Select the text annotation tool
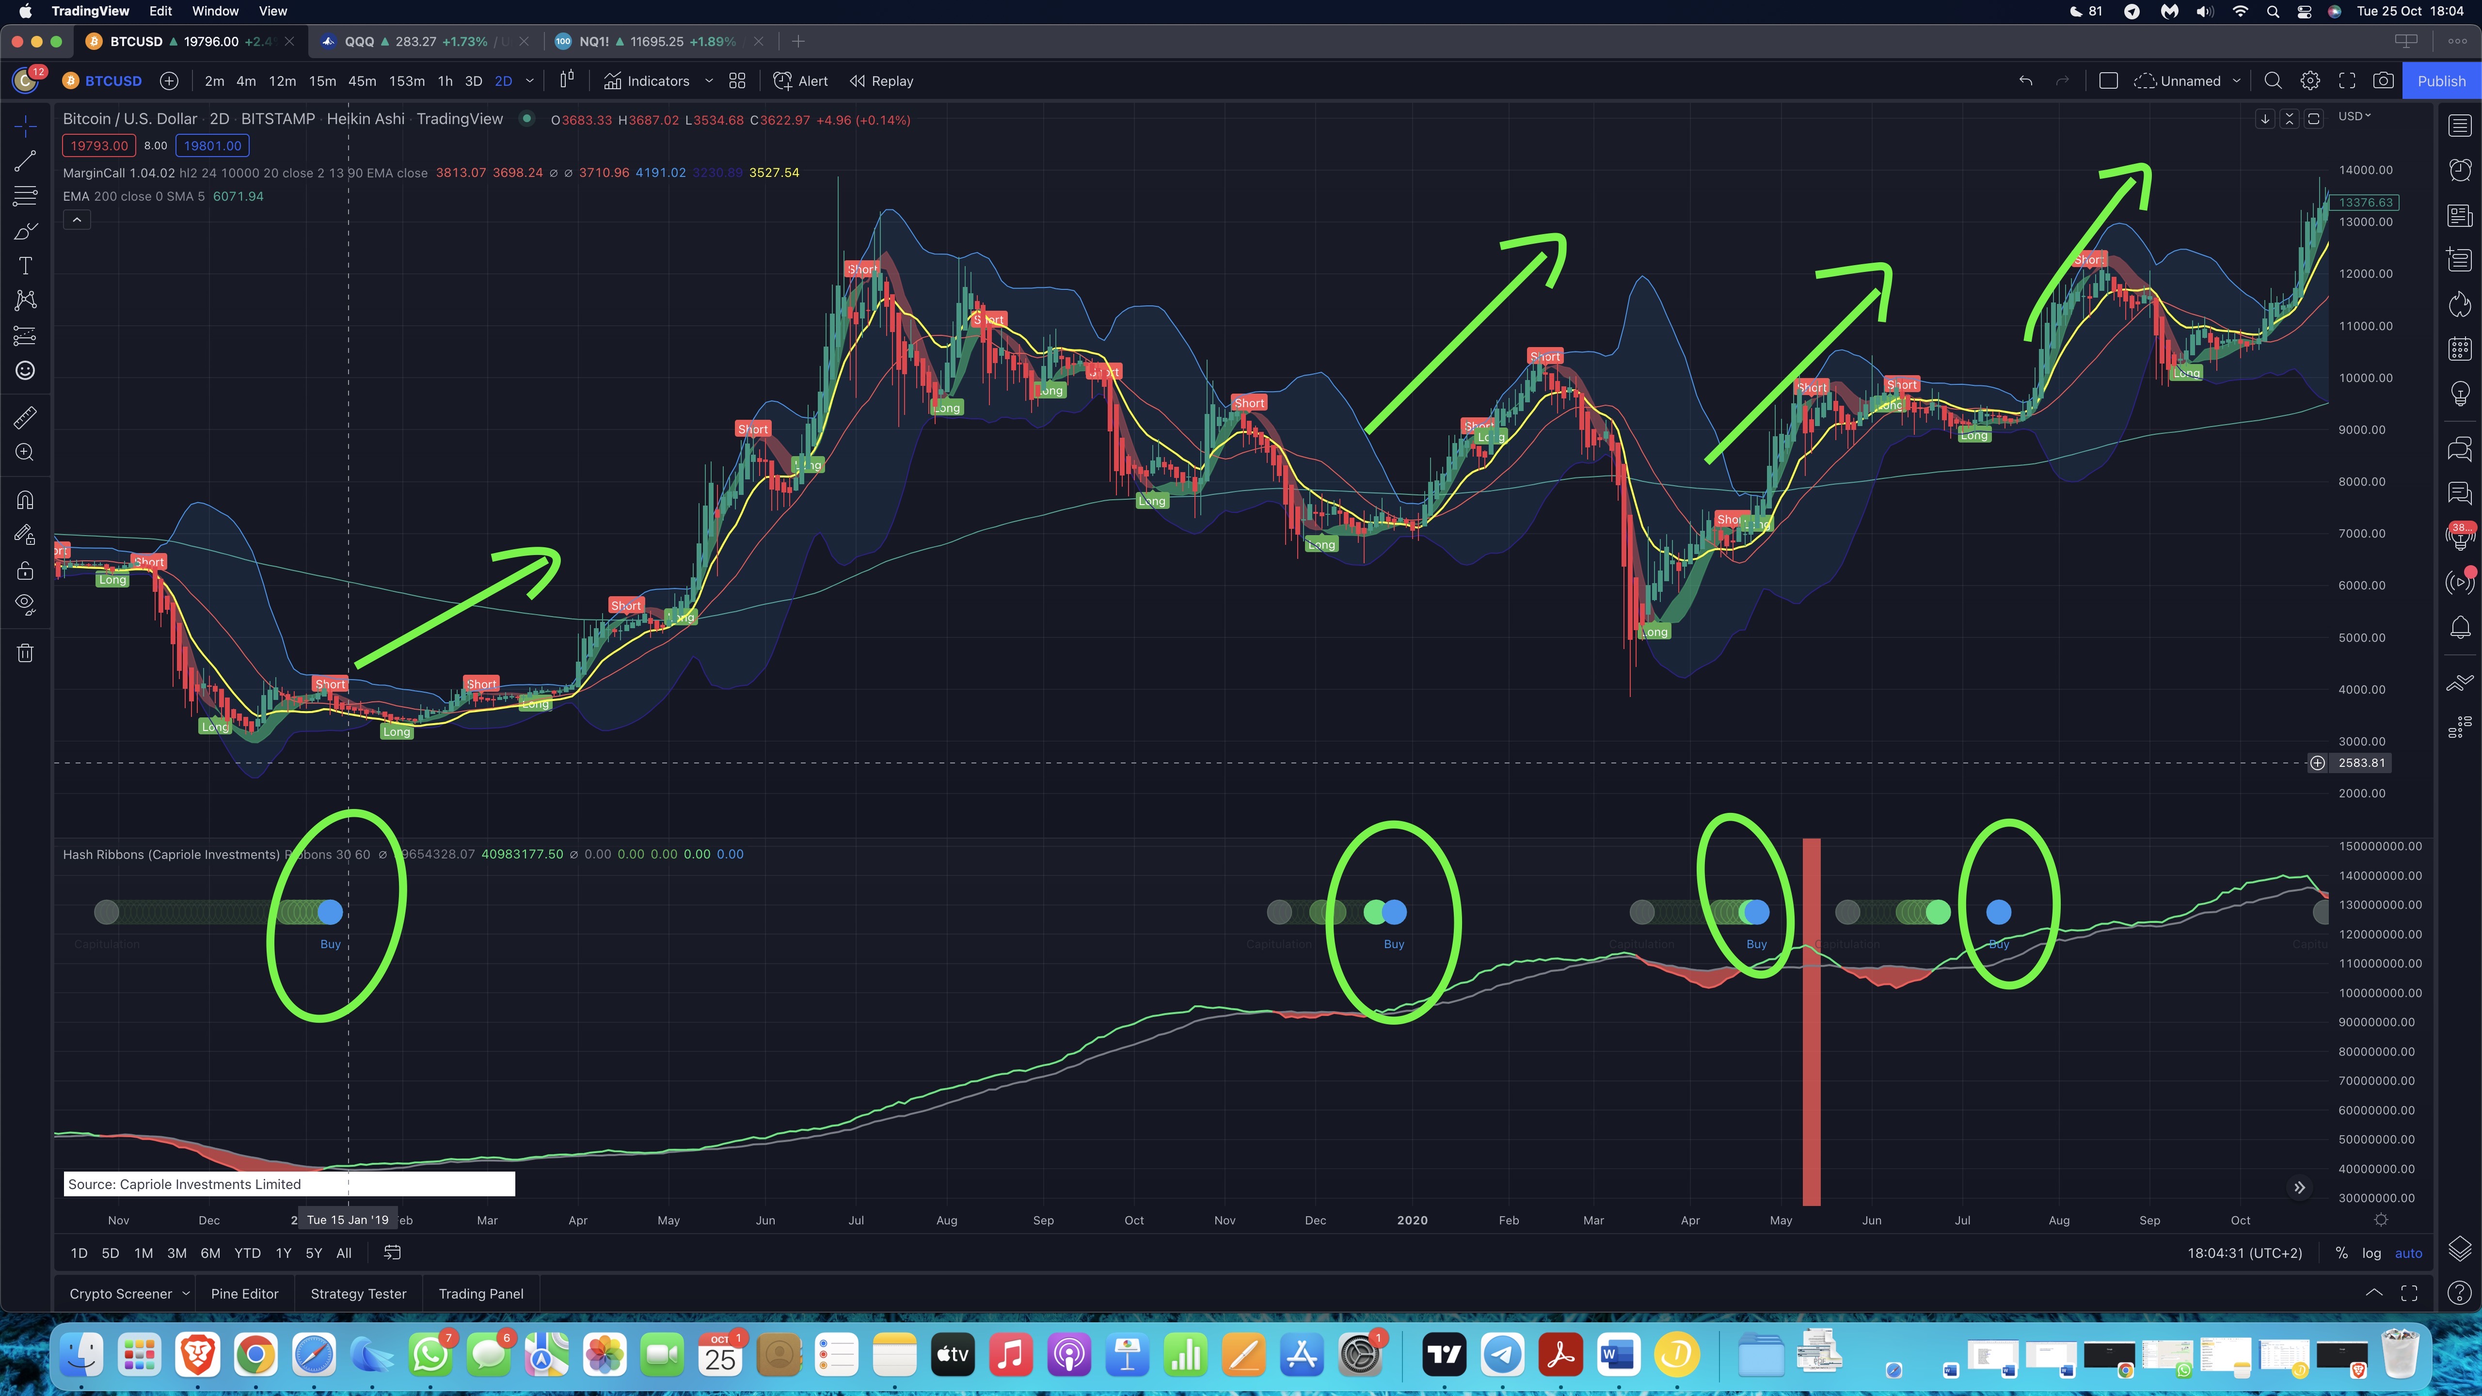The height and width of the screenshot is (1396, 2482). point(26,266)
